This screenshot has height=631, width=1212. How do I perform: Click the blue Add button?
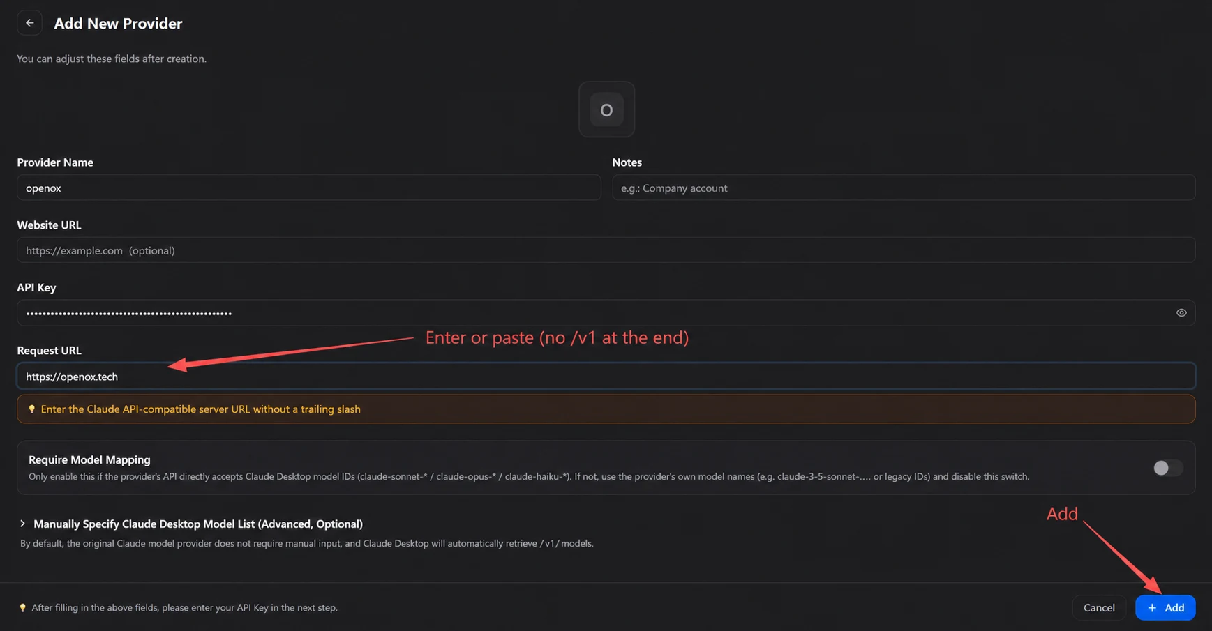point(1165,608)
